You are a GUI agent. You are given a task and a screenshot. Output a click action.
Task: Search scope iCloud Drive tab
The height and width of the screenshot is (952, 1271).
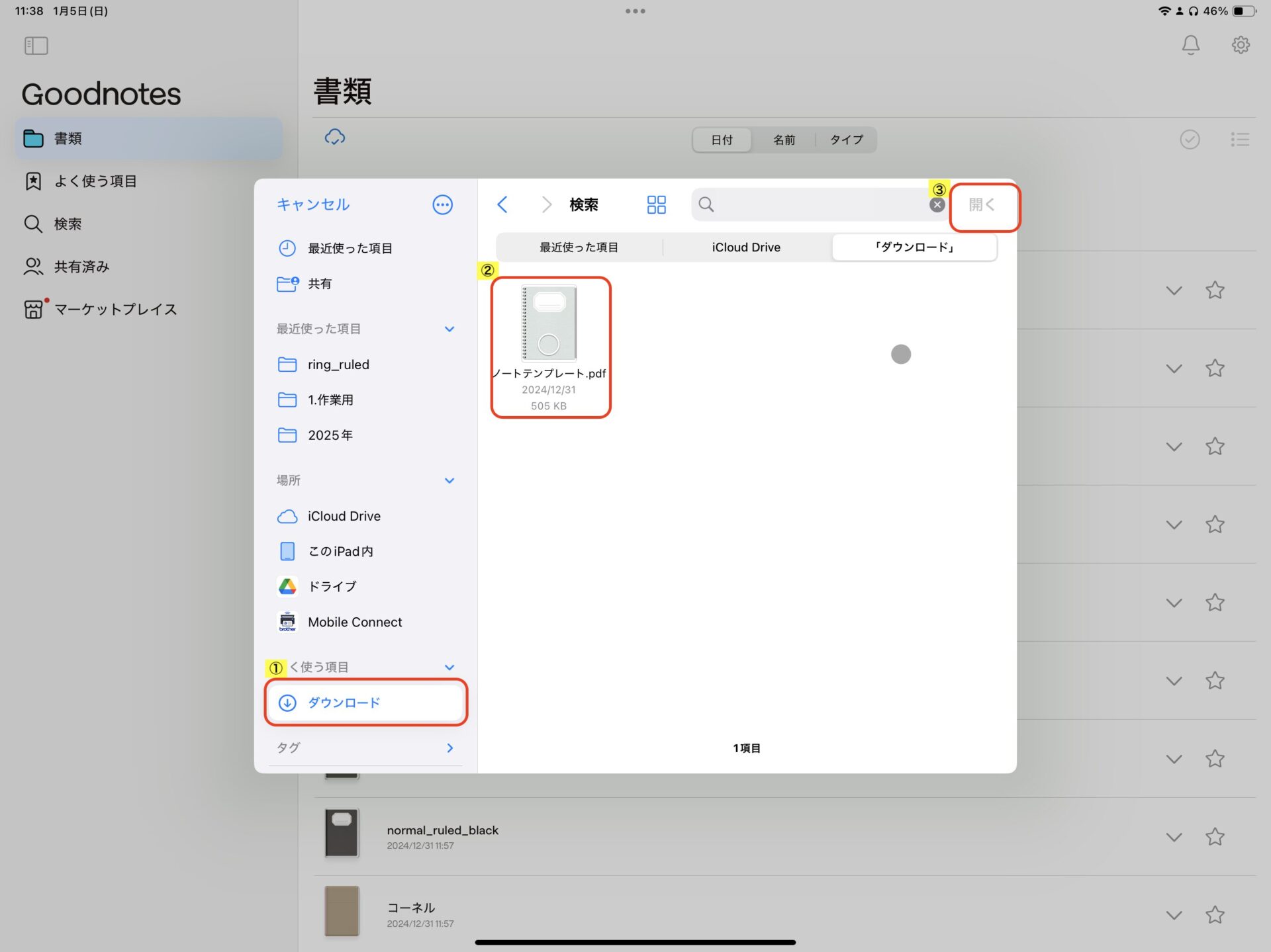746,247
